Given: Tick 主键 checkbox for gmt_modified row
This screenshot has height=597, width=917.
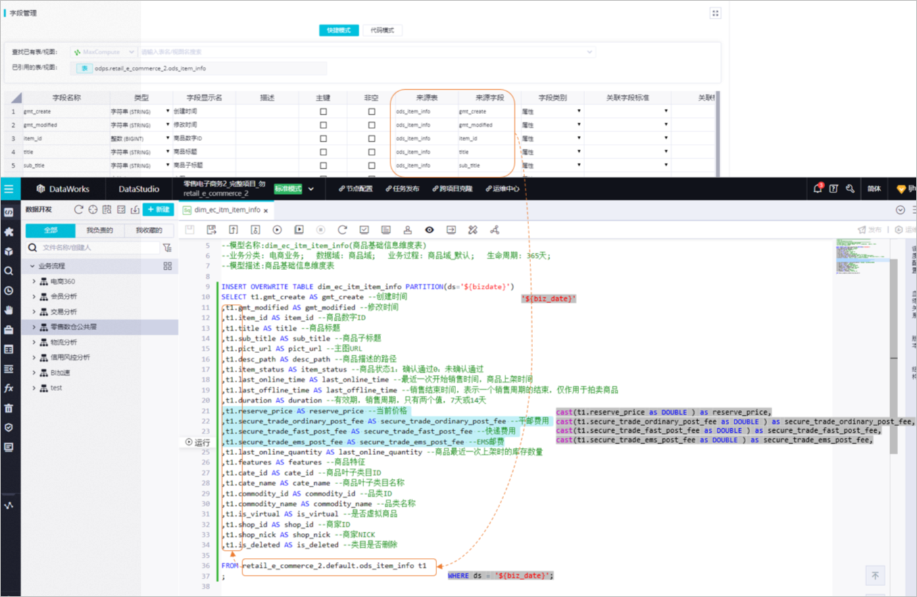Looking at the screenshot, I should pyautogui.click(x=323, y=125).
